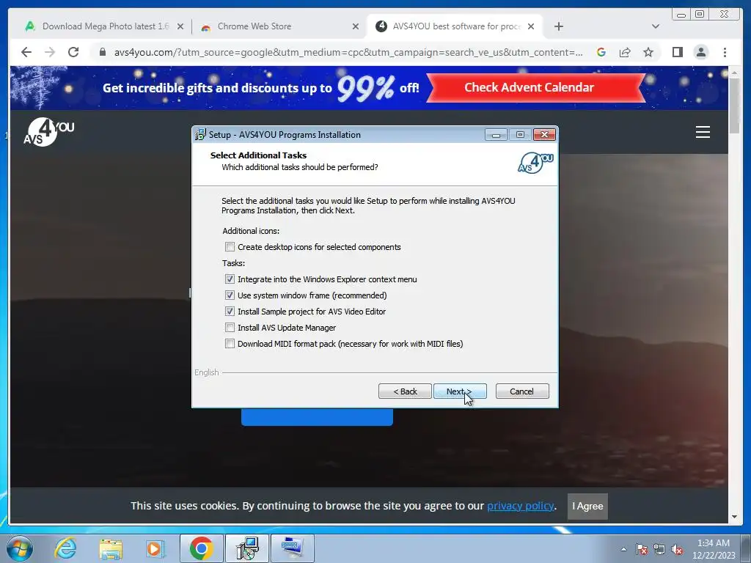Reload the current page
The image size is (751, 563).
(x=73, y=52)
